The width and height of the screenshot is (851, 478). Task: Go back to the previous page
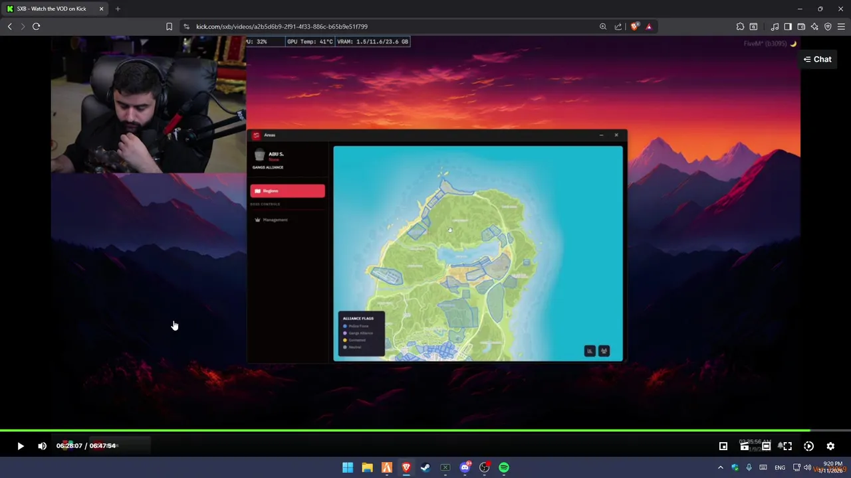pyautogui.click(x=9, y=27)
